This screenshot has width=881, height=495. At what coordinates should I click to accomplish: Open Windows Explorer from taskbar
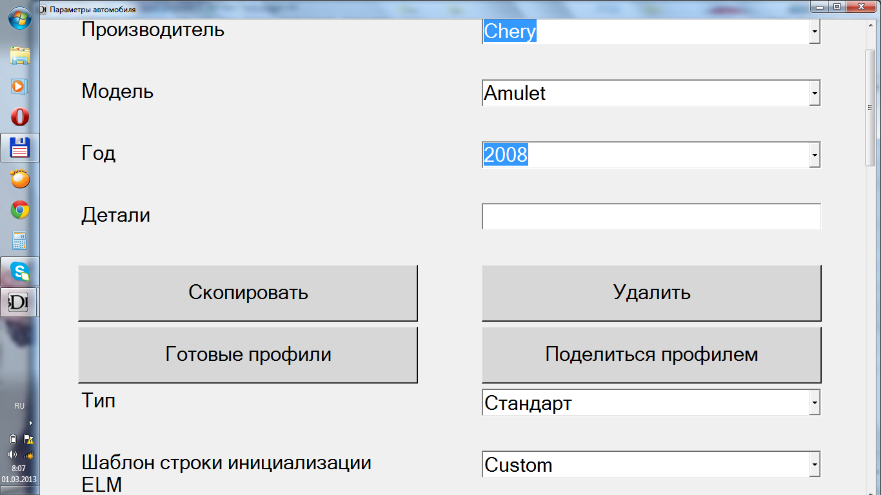pyautogui.click(x=20, y=56)
